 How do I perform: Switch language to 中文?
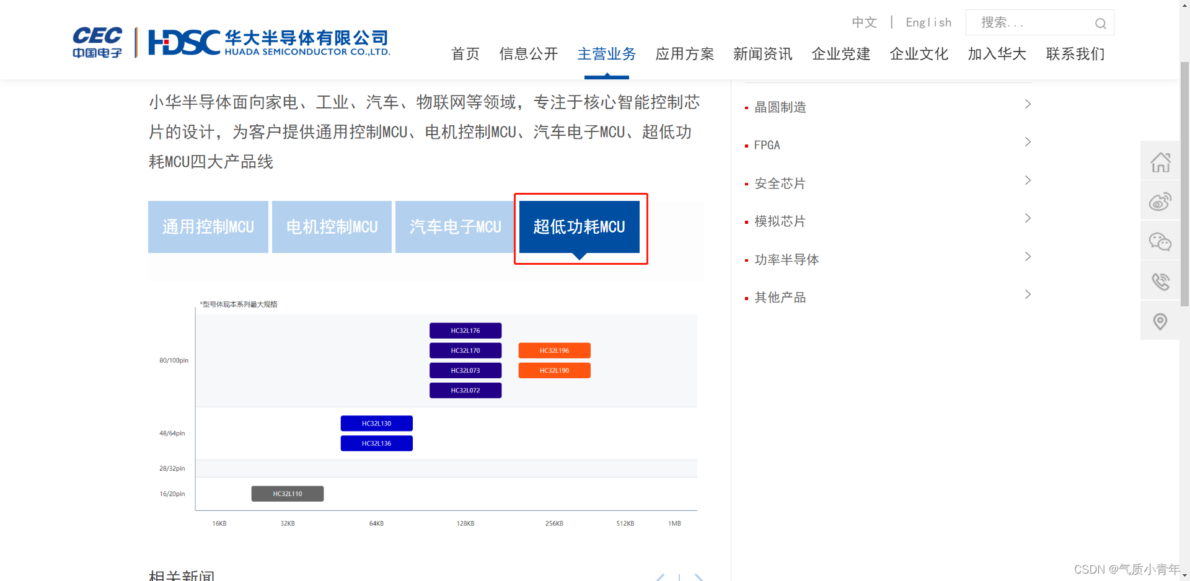[x=864, y=22]
